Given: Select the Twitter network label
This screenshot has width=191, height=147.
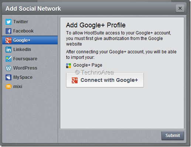Looking at the screenshot, I should click(x=21, y=22).
